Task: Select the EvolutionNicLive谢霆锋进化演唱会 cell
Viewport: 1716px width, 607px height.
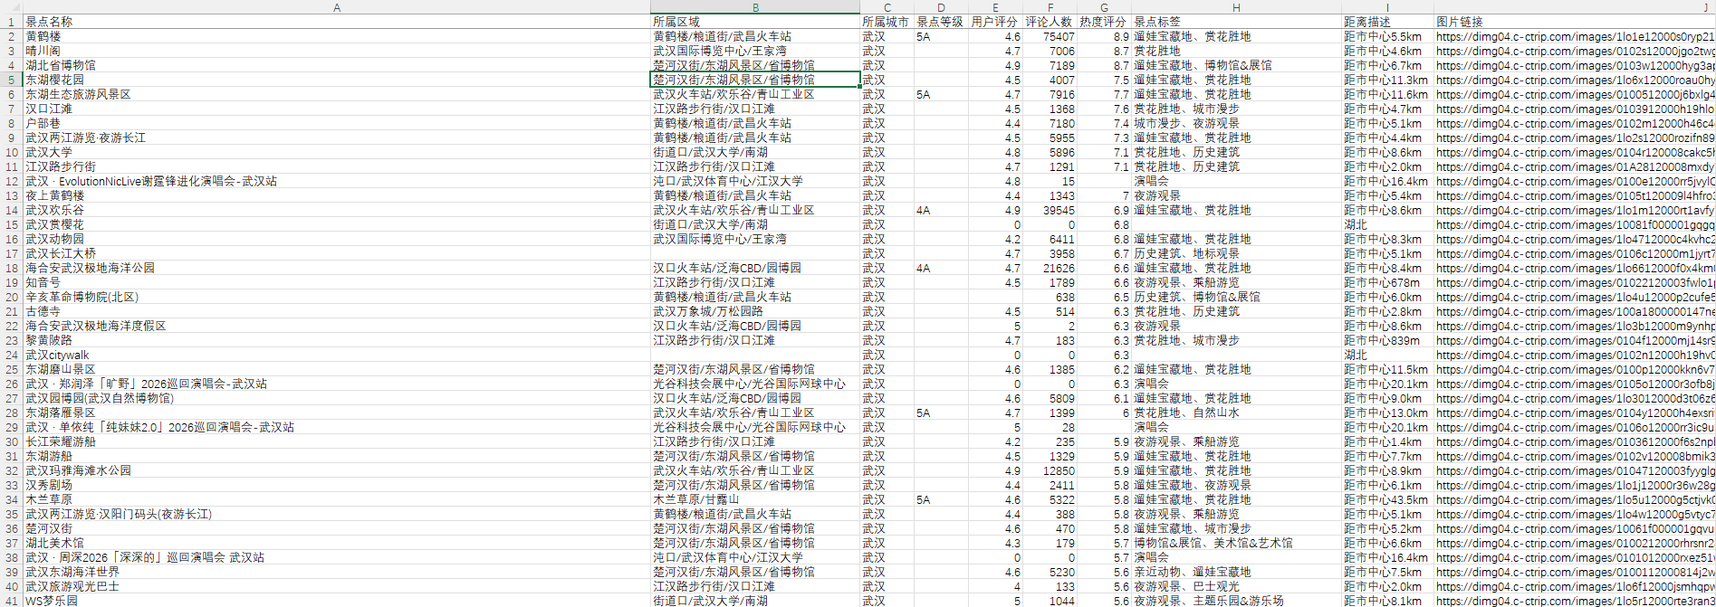Action: [337, 181]
